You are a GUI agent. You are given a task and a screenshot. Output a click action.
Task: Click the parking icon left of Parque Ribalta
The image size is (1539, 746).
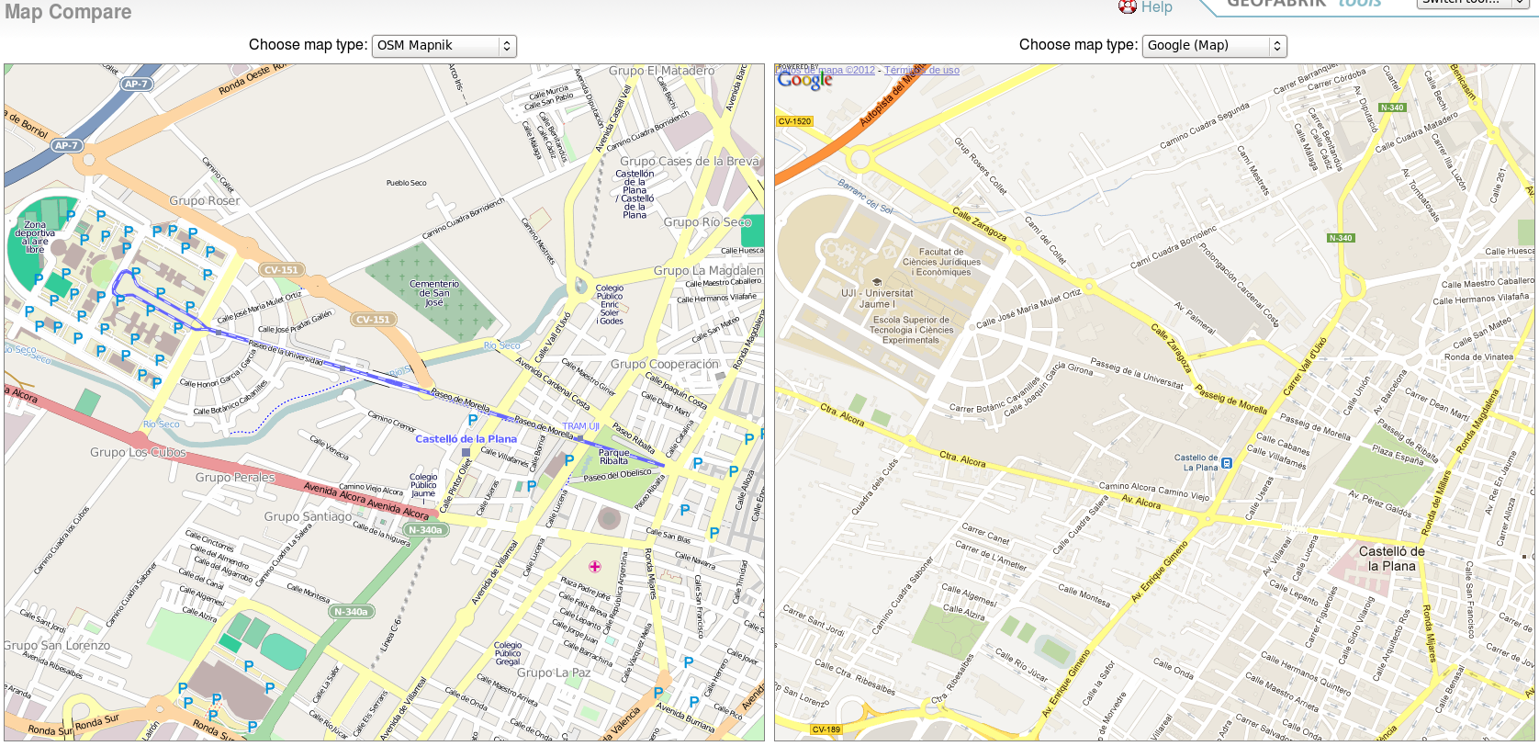coord(569,459)
